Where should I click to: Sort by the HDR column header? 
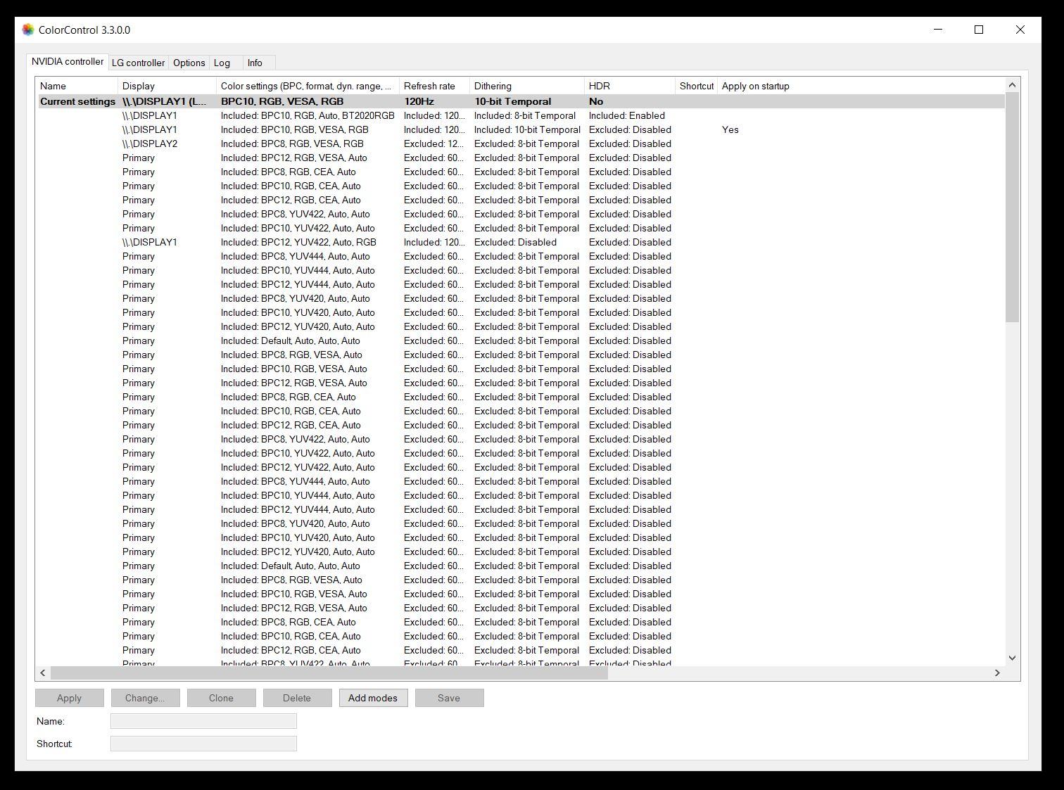tap(629, 86)
